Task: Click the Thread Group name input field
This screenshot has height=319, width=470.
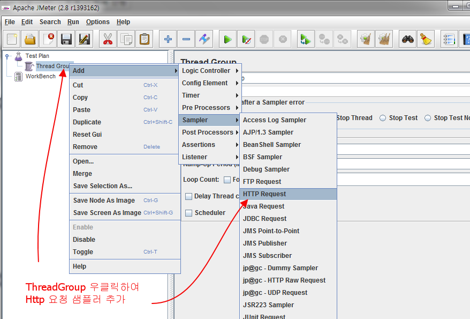Action: pyautogui.click(x=355, y=78)
